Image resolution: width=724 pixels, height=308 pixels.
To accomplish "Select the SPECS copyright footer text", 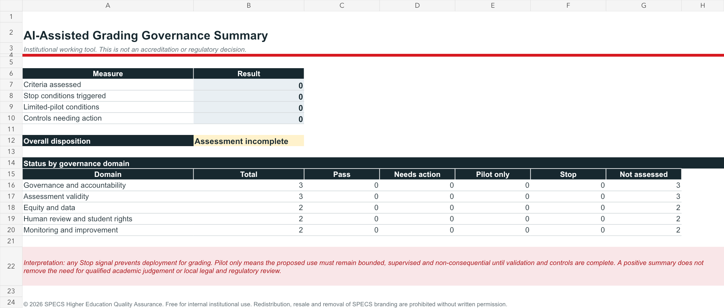I will (265, 304).
